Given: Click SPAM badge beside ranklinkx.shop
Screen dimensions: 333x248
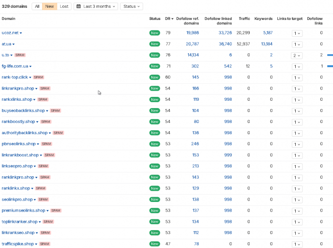Looking at the screenshot, I should point(41,188).
